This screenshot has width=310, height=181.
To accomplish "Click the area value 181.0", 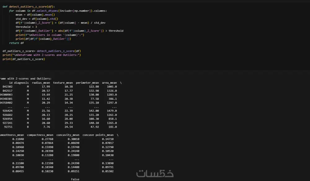I will [113, 127].
